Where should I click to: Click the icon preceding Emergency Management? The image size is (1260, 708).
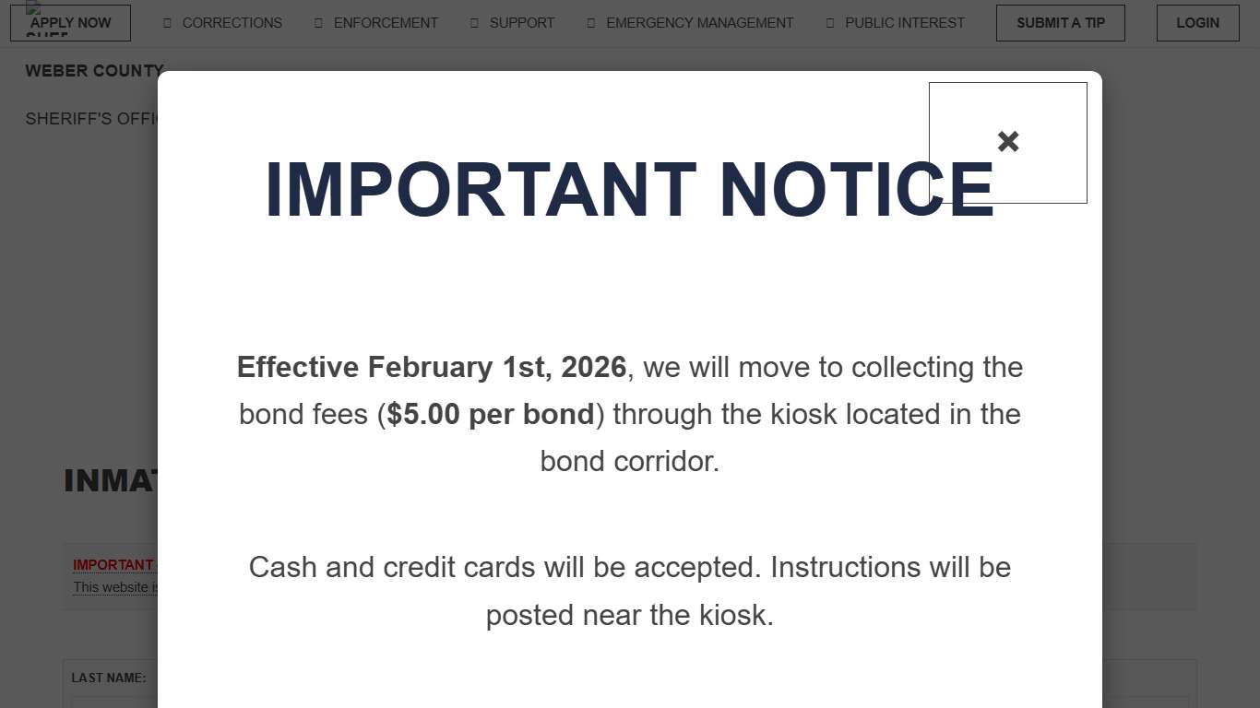click(591, 23)
